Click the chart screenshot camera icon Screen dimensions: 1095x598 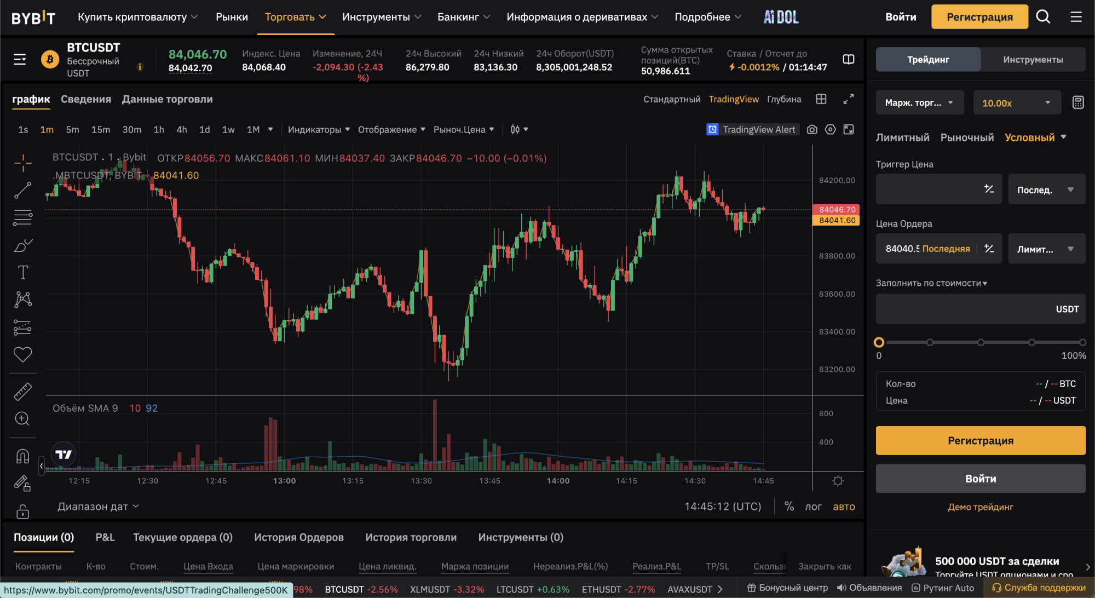point(812,130)
